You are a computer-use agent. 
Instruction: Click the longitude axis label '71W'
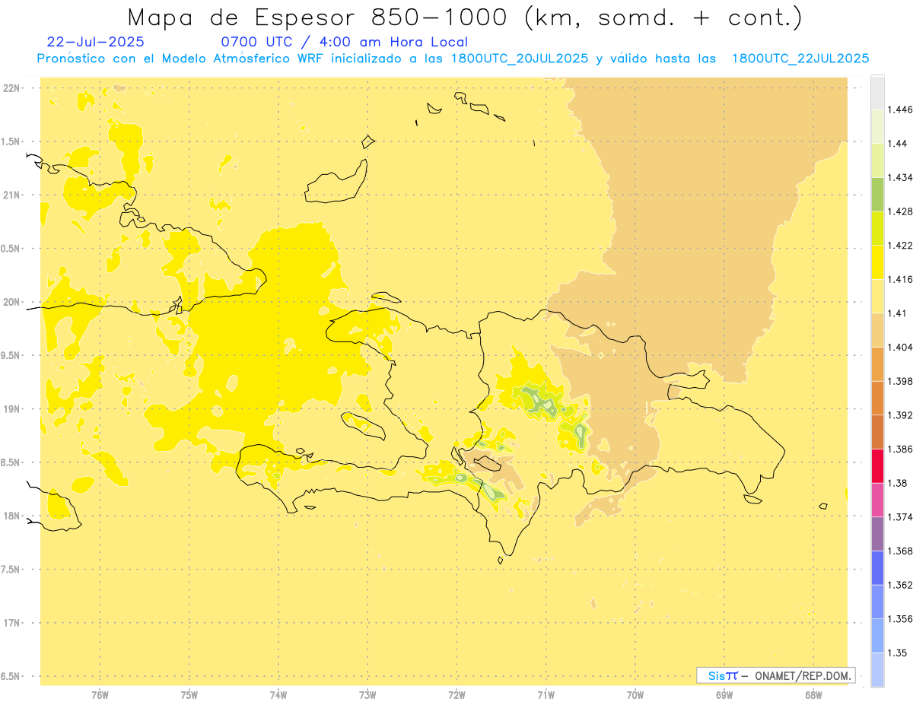point(546,694)
